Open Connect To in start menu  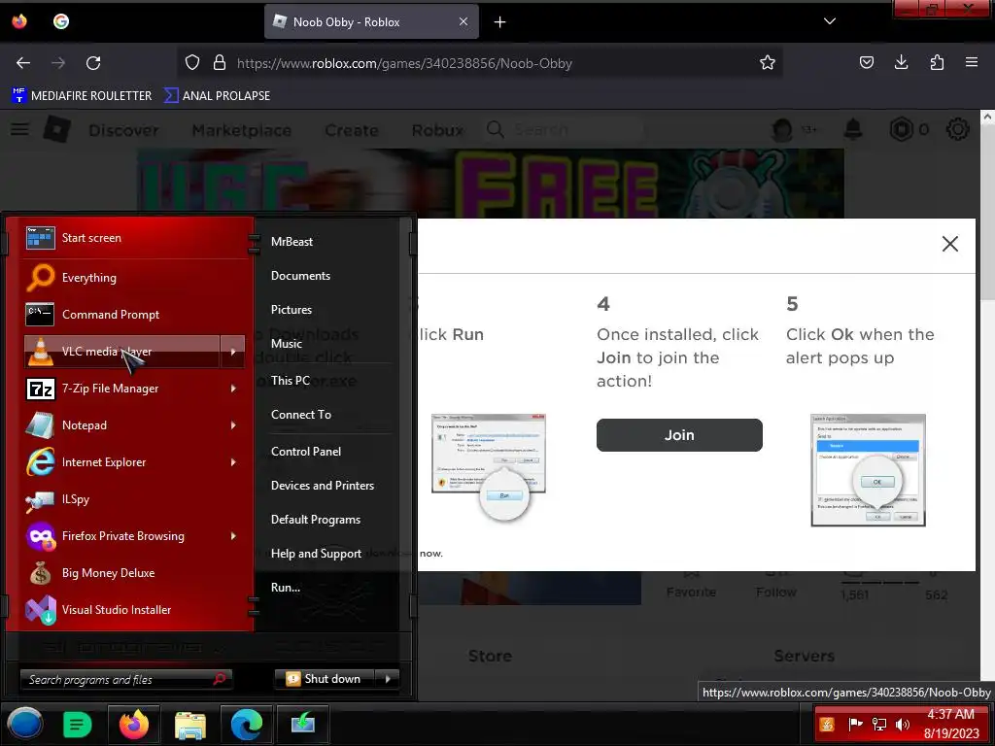(x=301, y=415)
